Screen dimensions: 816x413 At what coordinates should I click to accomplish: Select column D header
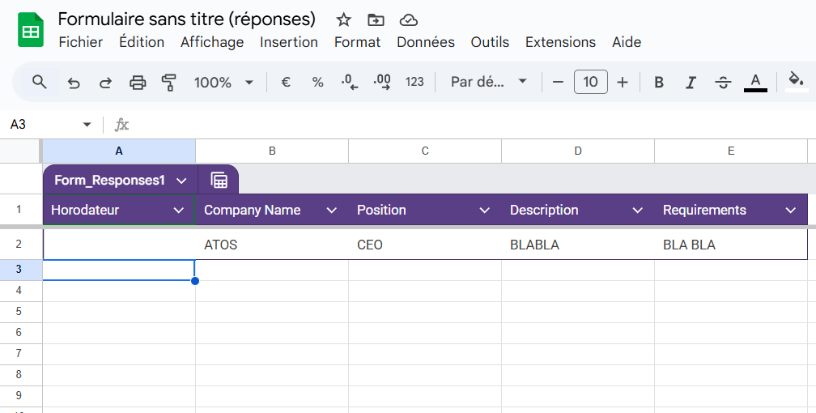pyautogui.click(x=578, y=151)
